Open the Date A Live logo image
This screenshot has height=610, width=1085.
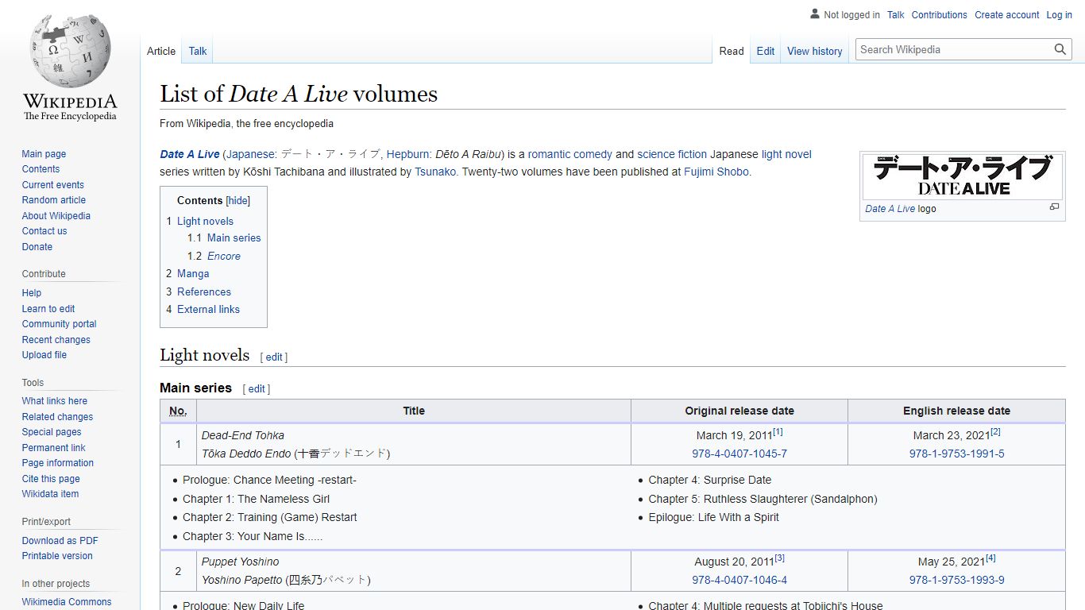coord(962,176)
